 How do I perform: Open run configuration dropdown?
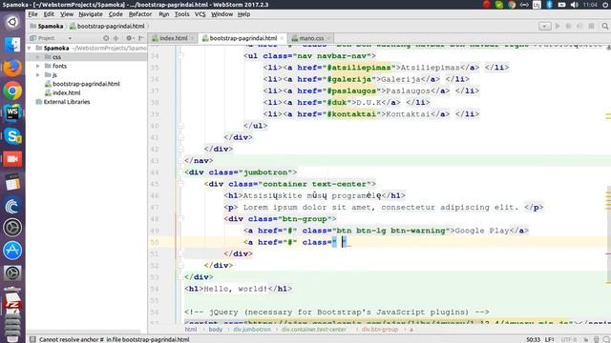tap(545, 26)
